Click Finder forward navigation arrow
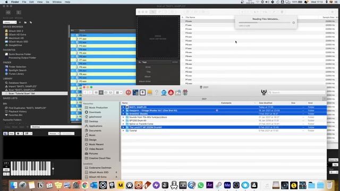The image size is (340, 191). pyautogui.click(x=90, y=92)
